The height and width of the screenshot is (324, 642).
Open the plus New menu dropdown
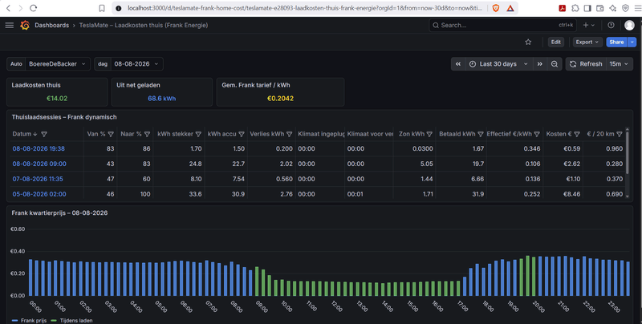pos(588,26)
